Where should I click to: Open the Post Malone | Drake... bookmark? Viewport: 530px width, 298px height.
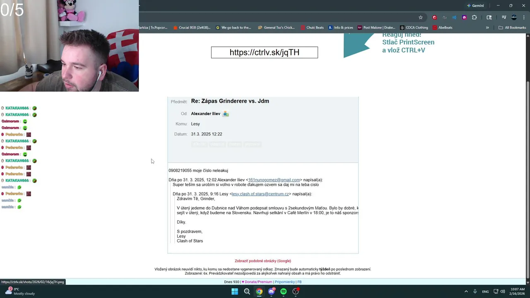(376, 28)
